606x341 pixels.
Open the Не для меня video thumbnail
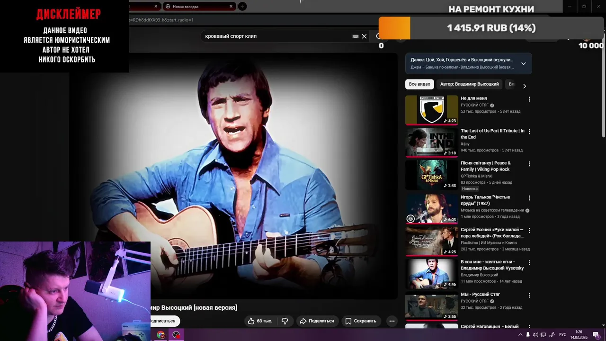tap(432, 110)
